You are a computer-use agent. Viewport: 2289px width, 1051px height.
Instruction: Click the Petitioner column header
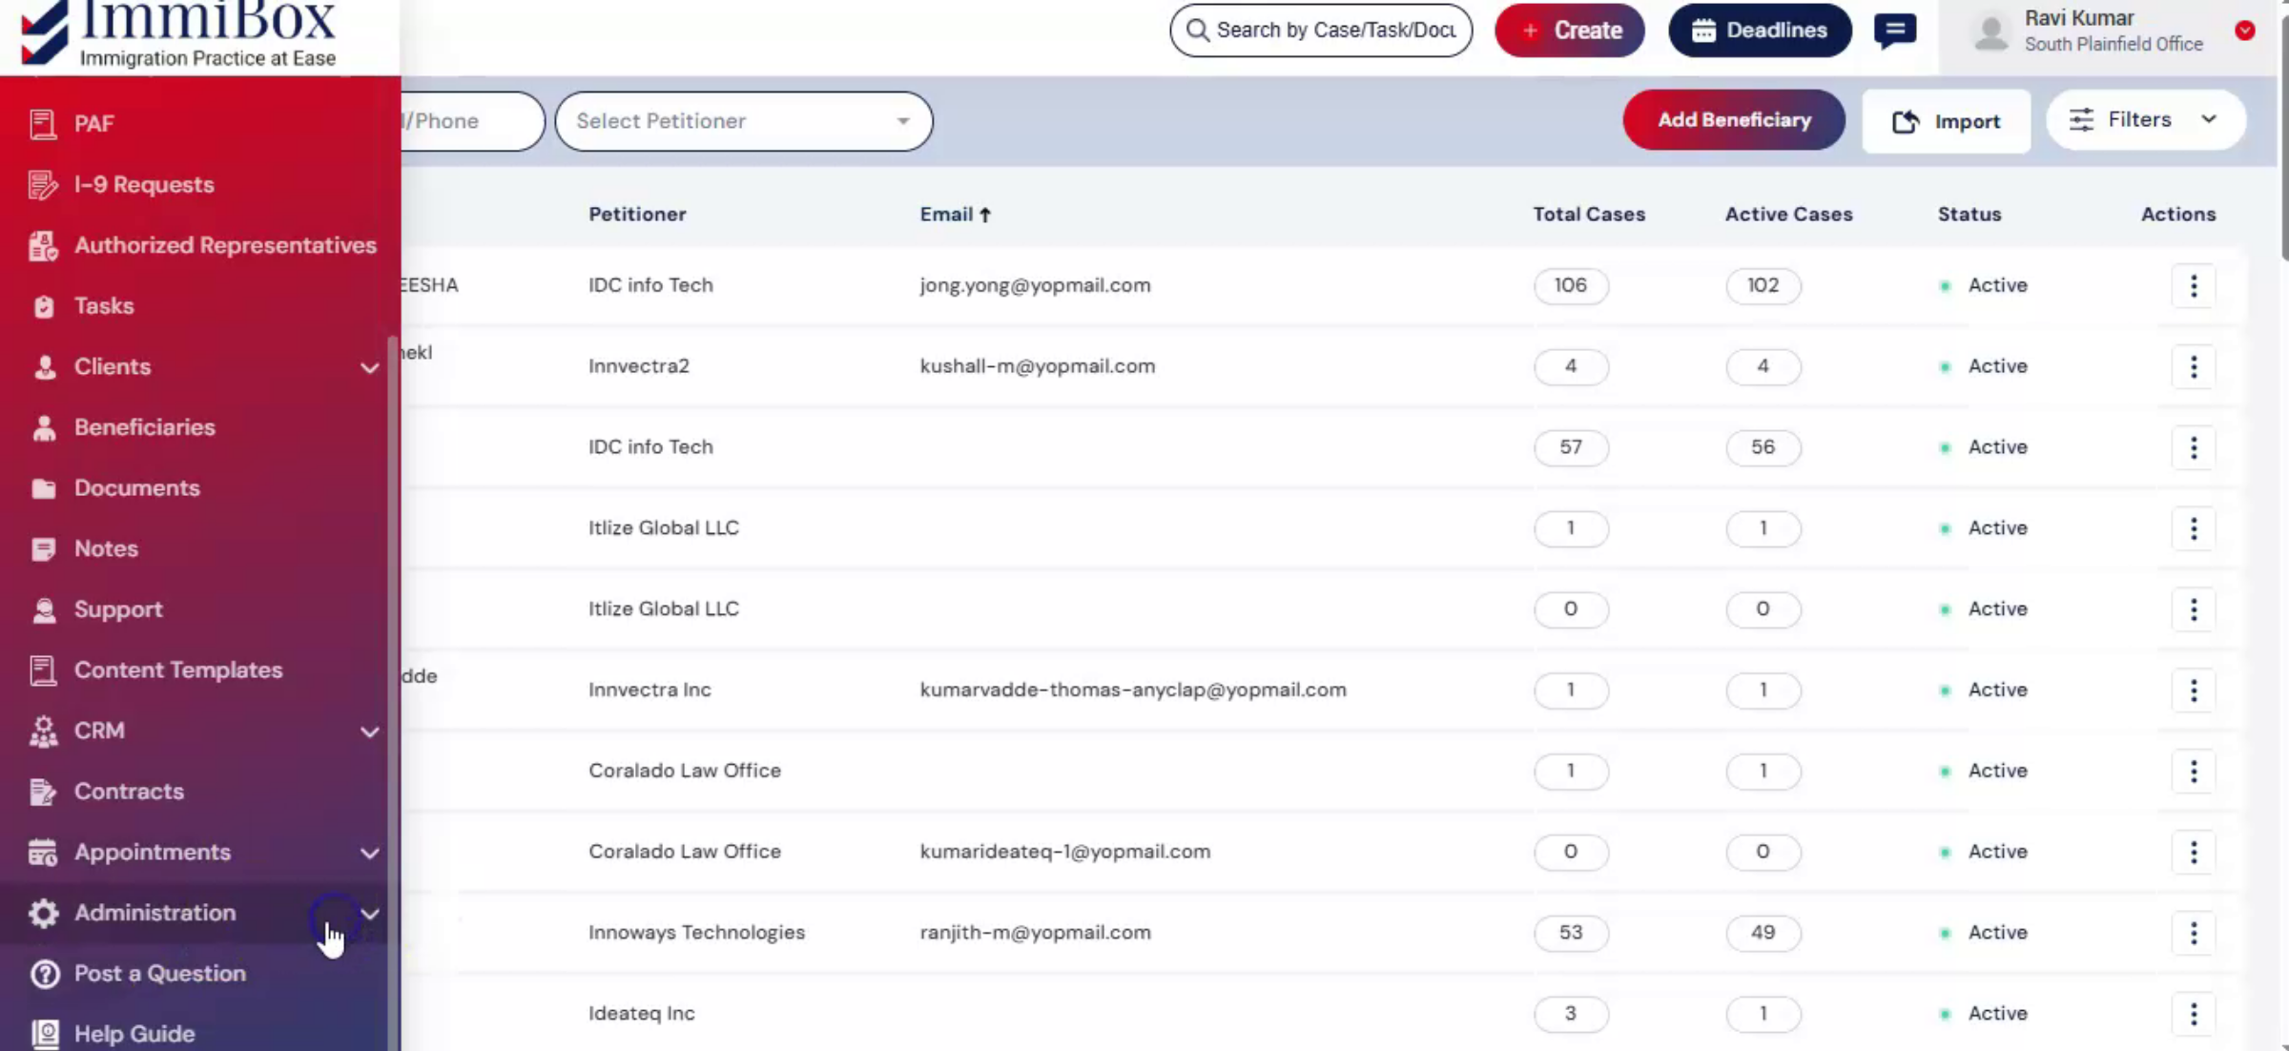point(637,215)
